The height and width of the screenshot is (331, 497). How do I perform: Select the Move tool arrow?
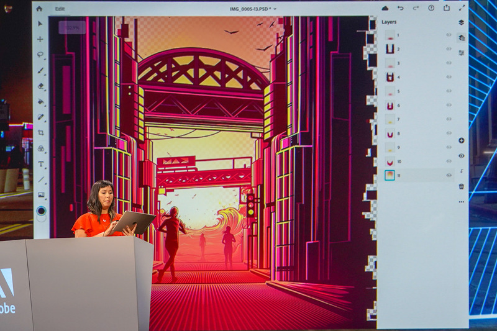pos(40,24)
